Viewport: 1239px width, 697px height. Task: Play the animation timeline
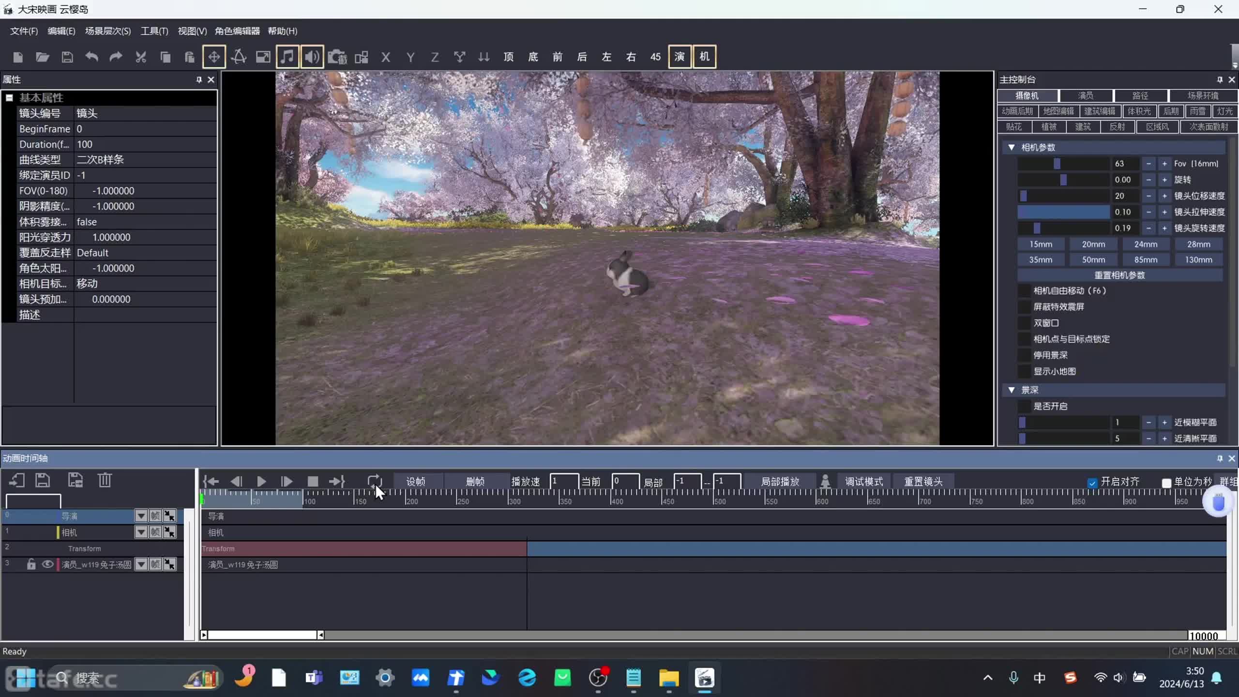[x=261, y=481]
